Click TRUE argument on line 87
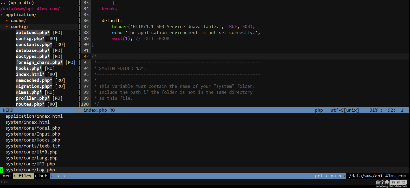The image size is (410, 188). click(x=232, y=27)
